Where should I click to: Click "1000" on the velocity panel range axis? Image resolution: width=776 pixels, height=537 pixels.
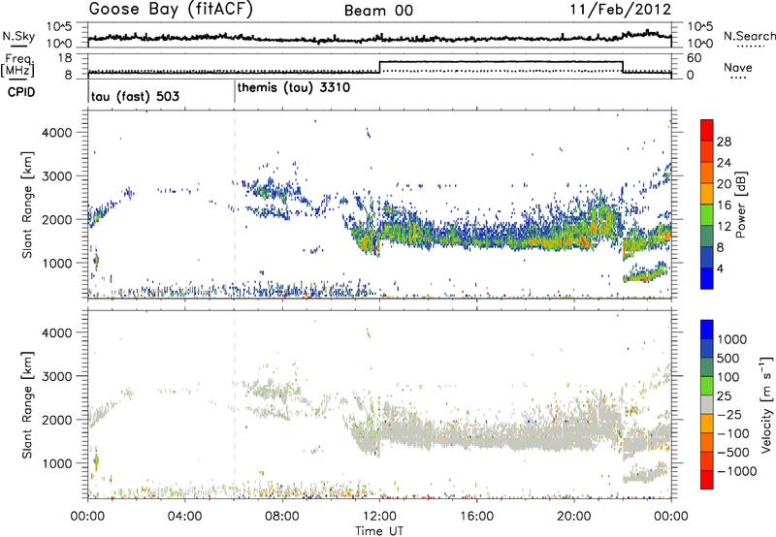click(x=57, y=463)
